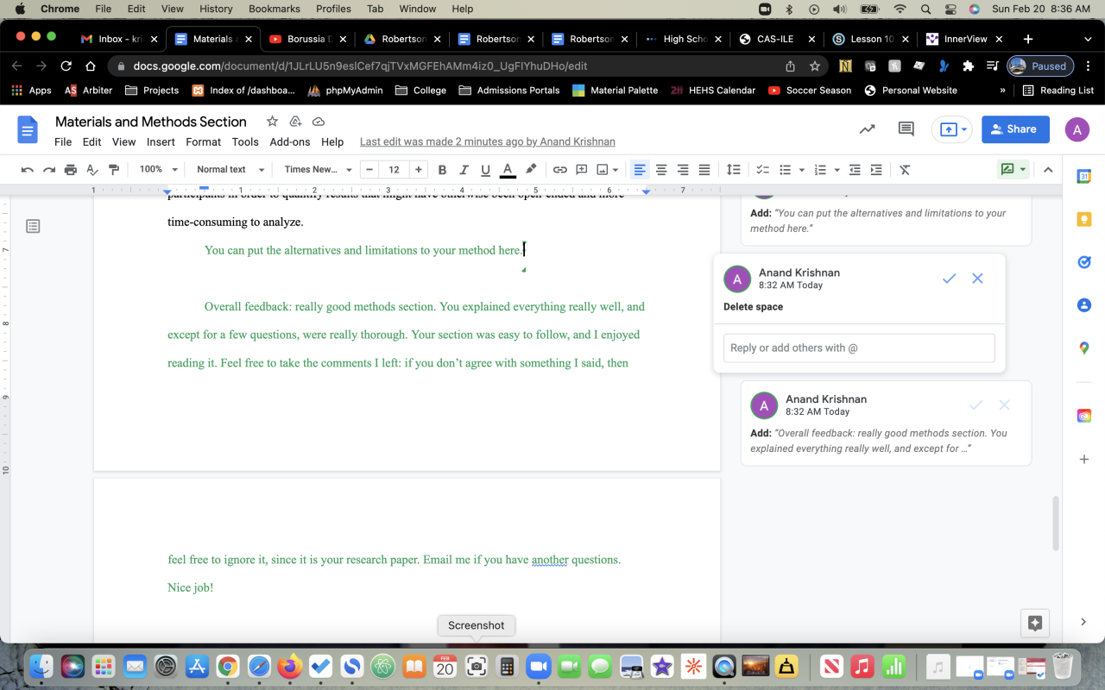
Task: Open the highlight color picker
Action: [531, 170]
